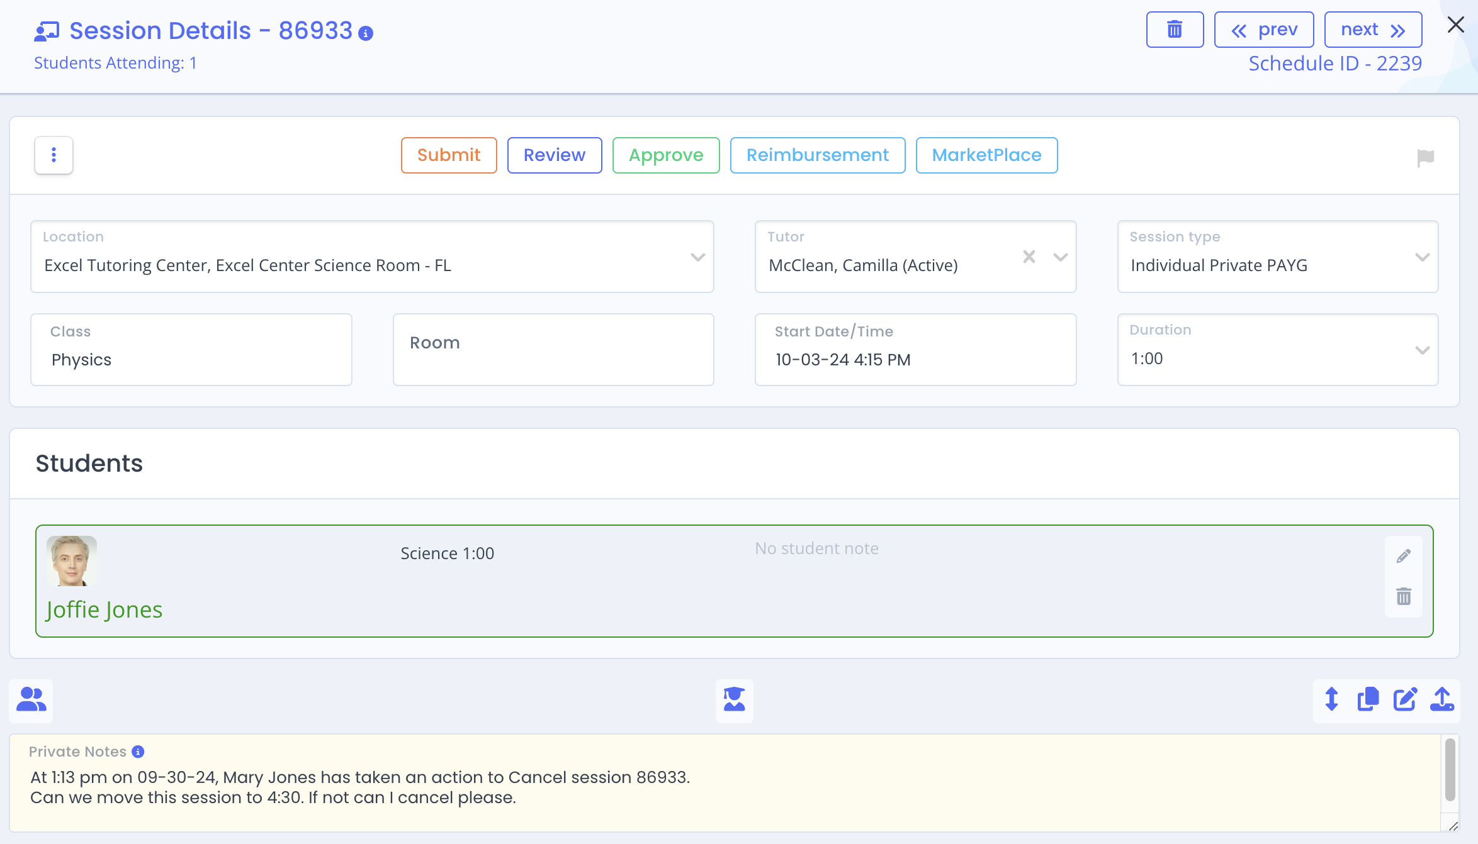Open the Tutor dropdown arrow
This screenshot has width=1478, height=844.
click(x=1061, y=257)
